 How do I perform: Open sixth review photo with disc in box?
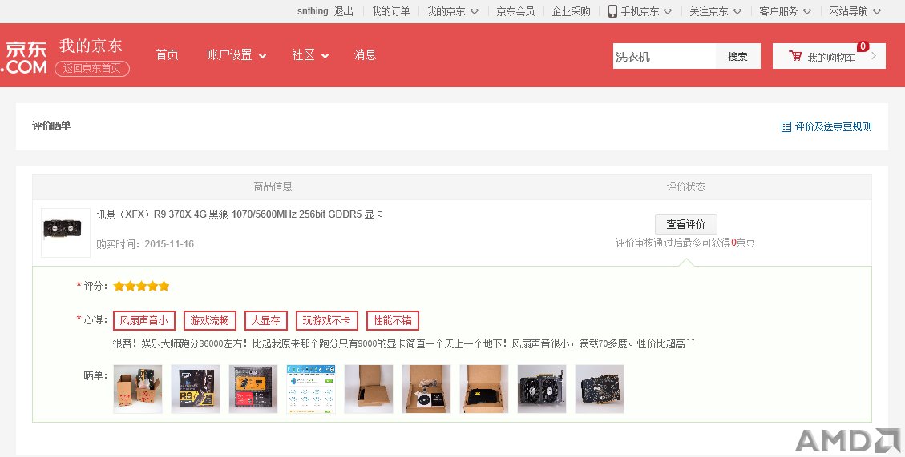(426, 389)
